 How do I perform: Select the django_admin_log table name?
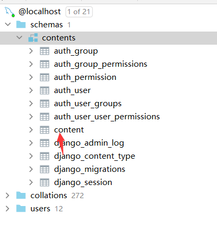pos(89,143)
